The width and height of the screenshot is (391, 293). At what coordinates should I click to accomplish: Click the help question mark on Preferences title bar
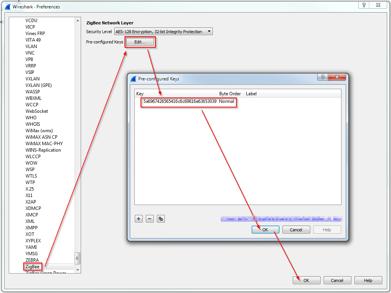click(364, 5)
